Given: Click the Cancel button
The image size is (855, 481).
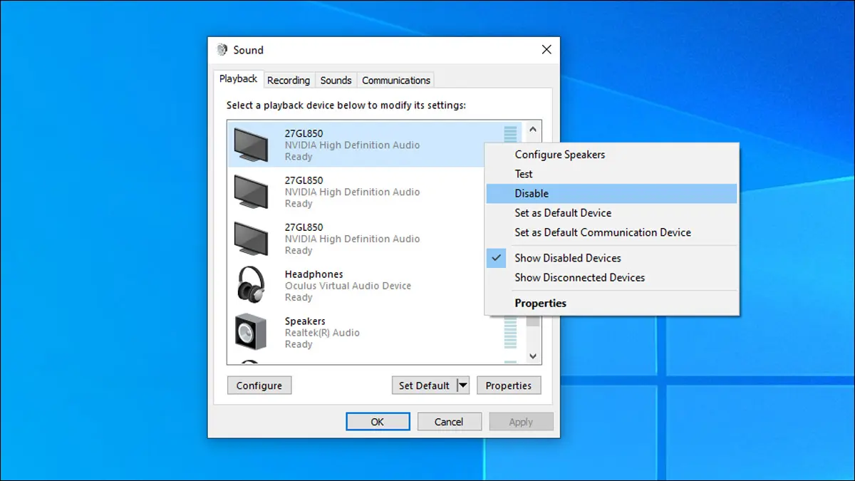Looking at the screenshot, I should point(450,422).
